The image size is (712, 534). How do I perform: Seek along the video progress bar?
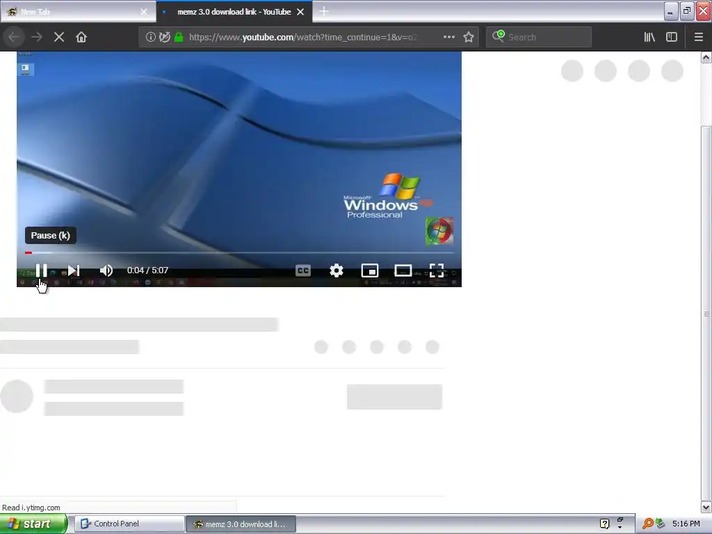pyautogui.click(x=239, y=252)
